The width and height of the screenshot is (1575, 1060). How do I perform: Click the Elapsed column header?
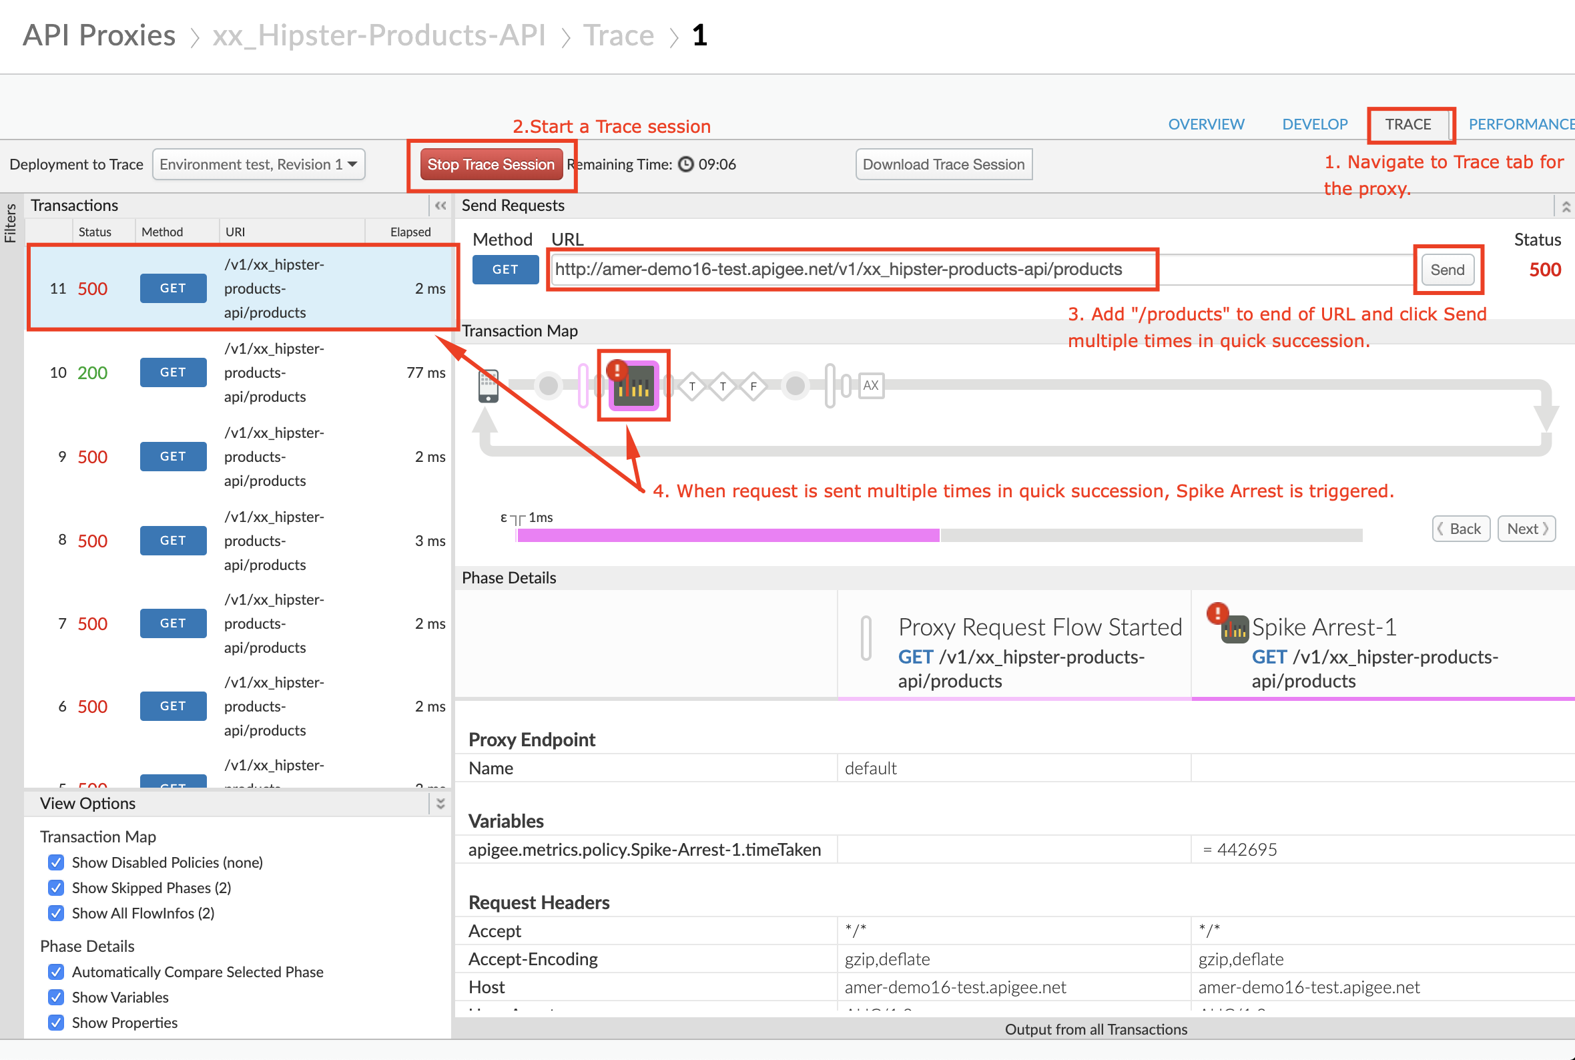[410, 232]
